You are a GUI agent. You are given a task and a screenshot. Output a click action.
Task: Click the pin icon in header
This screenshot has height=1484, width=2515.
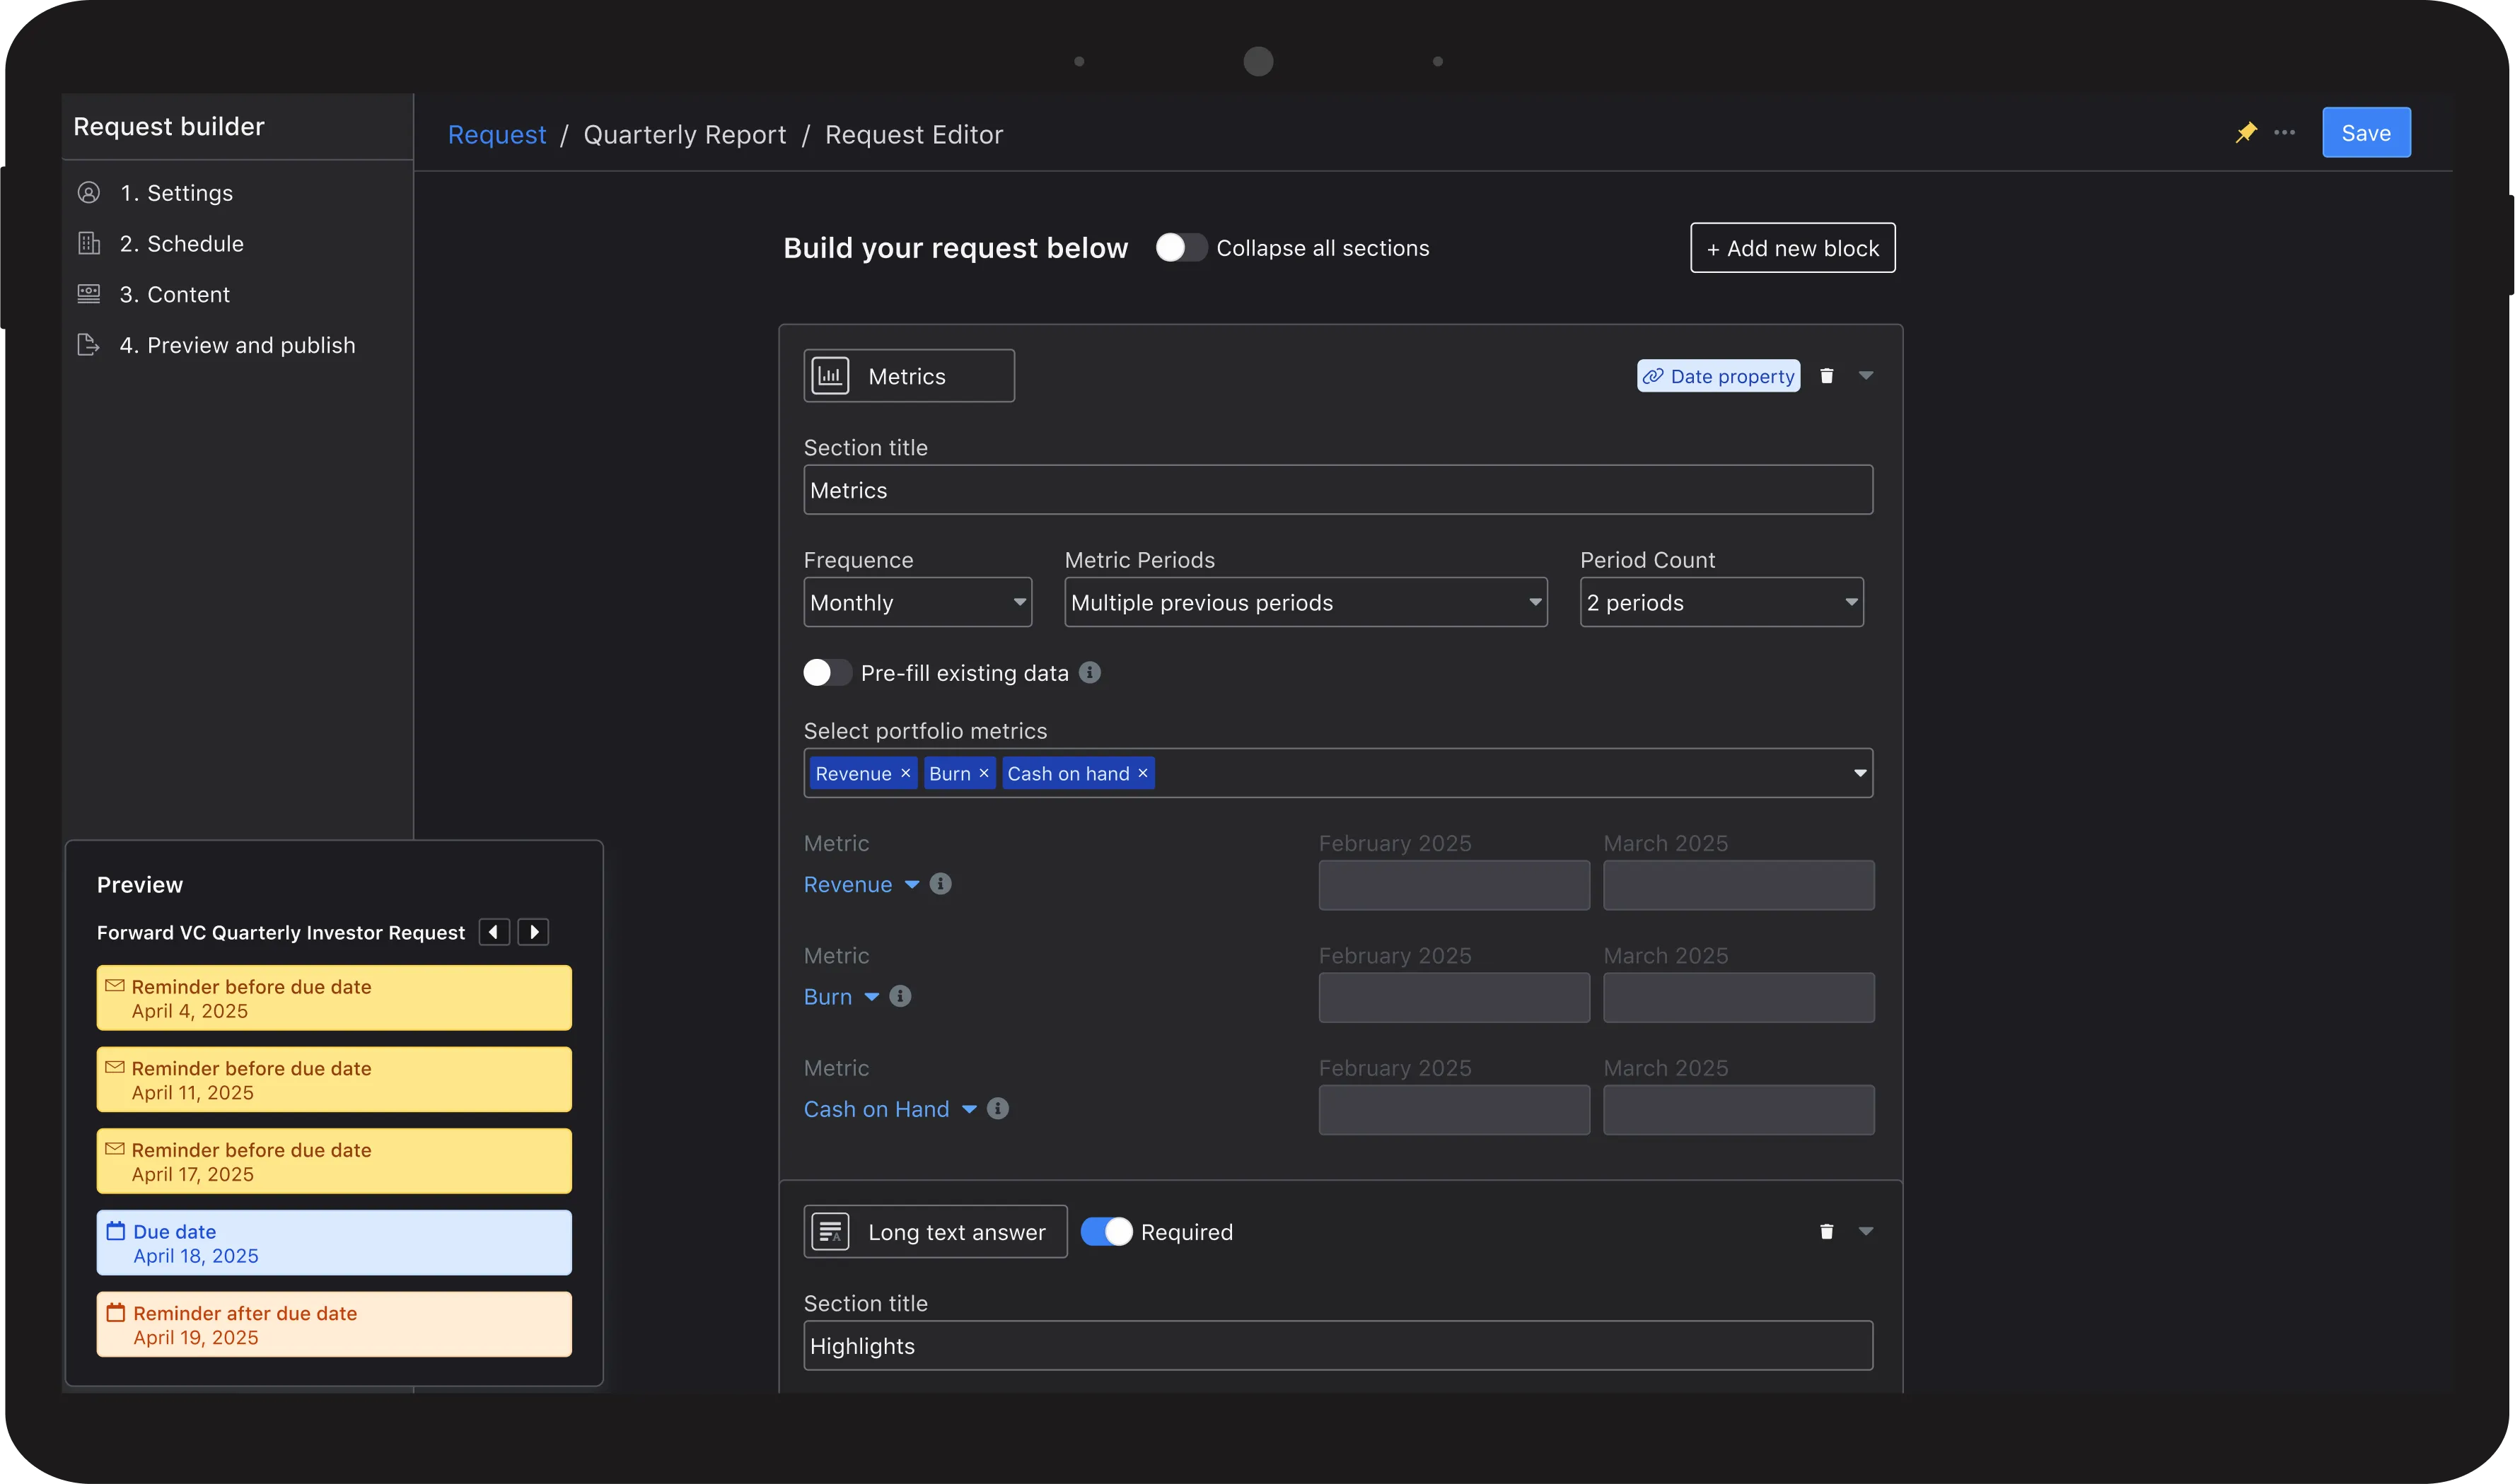point(2246,132)
